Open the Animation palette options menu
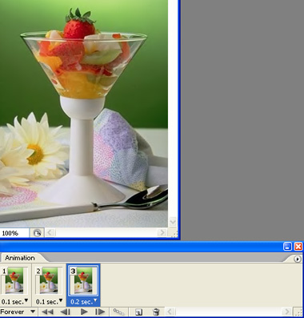Image resolution: width=304 pixels, height=318 pixels. (298, 259)
